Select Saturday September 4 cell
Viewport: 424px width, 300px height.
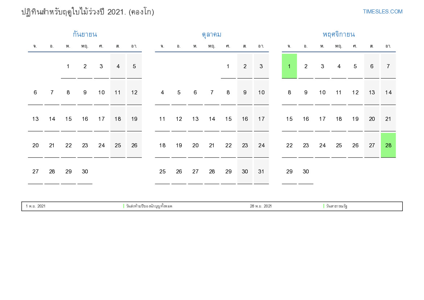click(118, 66)
